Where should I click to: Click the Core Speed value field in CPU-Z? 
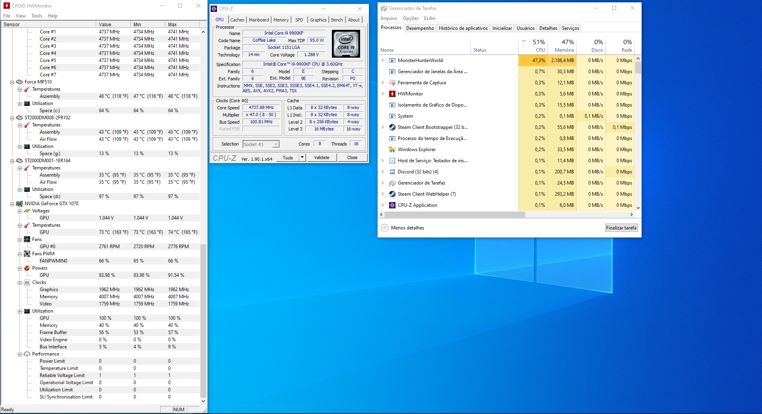pyautogui.click(x=261, y=108)
